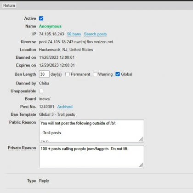The image size is (193, 193).
Task: Tick the Warning checkbox
Action: [x=95, y=74]
